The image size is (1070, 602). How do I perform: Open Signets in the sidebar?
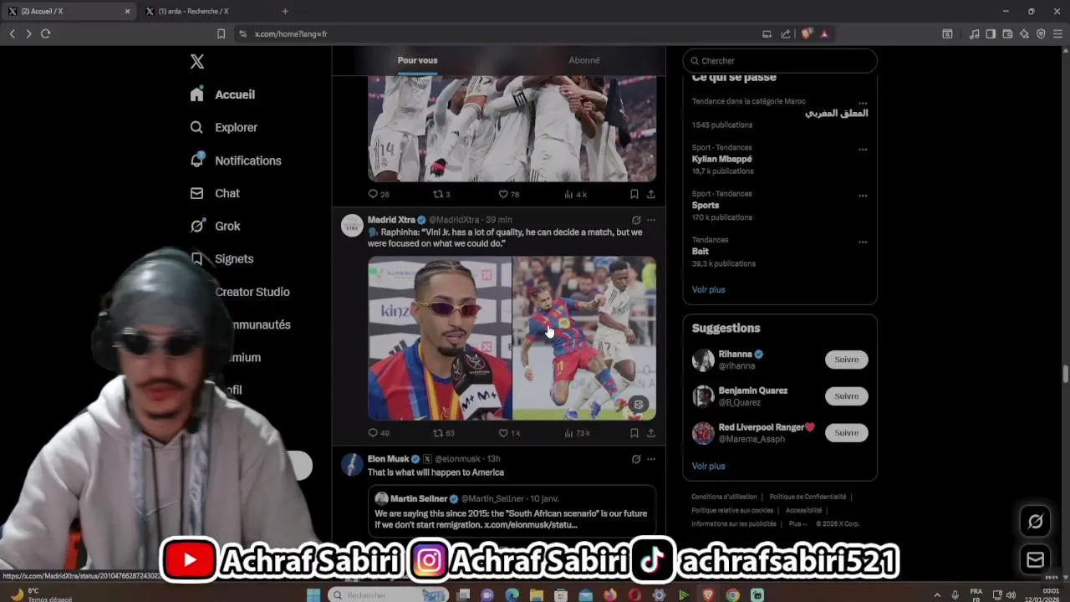coord(222,259)
